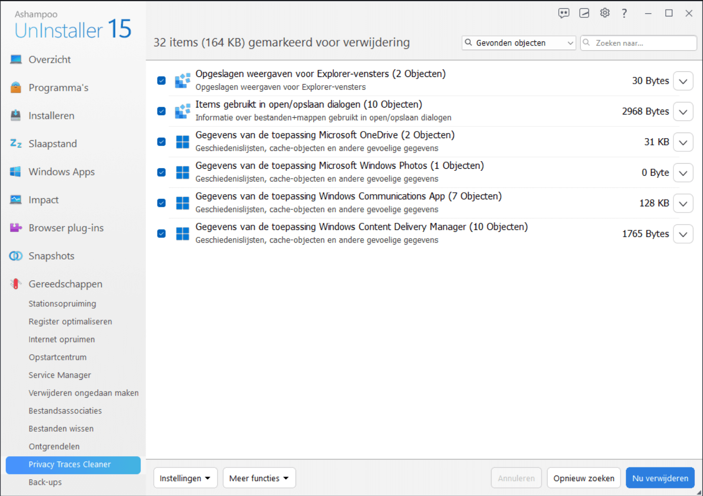Click the Overzicht monitor icon in sidebar
The width and height of the screenshot is (703, 496).
point(16,60)
